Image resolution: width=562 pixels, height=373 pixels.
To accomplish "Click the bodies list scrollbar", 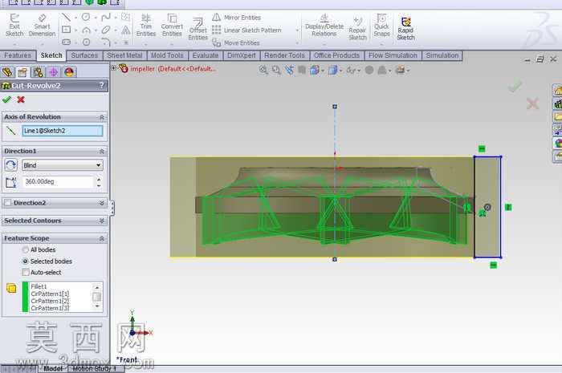I will pos(97,297).
